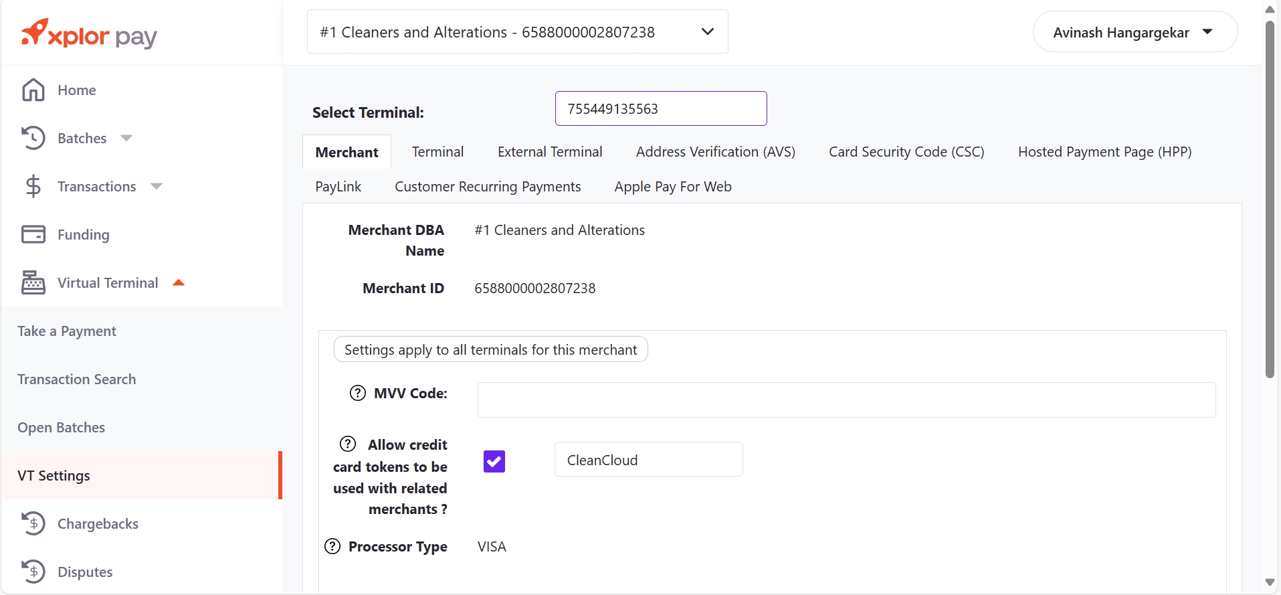Image resolution: width=1281 pixels, height=595 pixels.
Task: Show help for Processor Type
Action: [x=332, y=546]
